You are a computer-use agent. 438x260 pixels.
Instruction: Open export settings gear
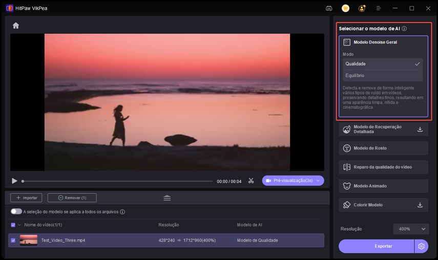421,246
